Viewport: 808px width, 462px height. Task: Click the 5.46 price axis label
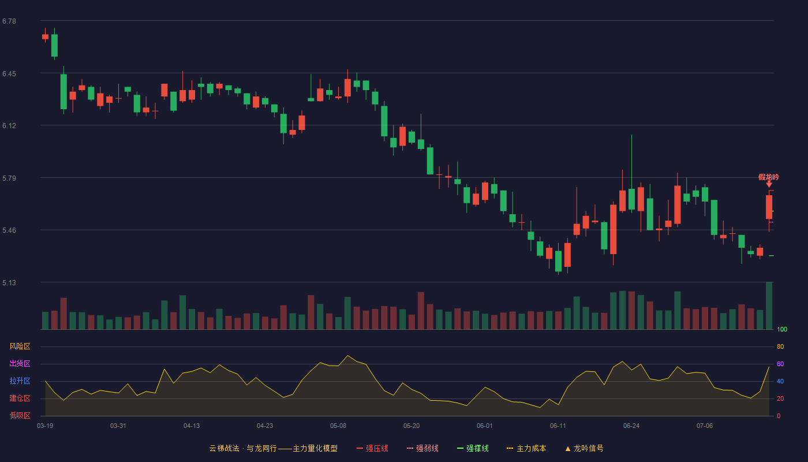(9, 230)
